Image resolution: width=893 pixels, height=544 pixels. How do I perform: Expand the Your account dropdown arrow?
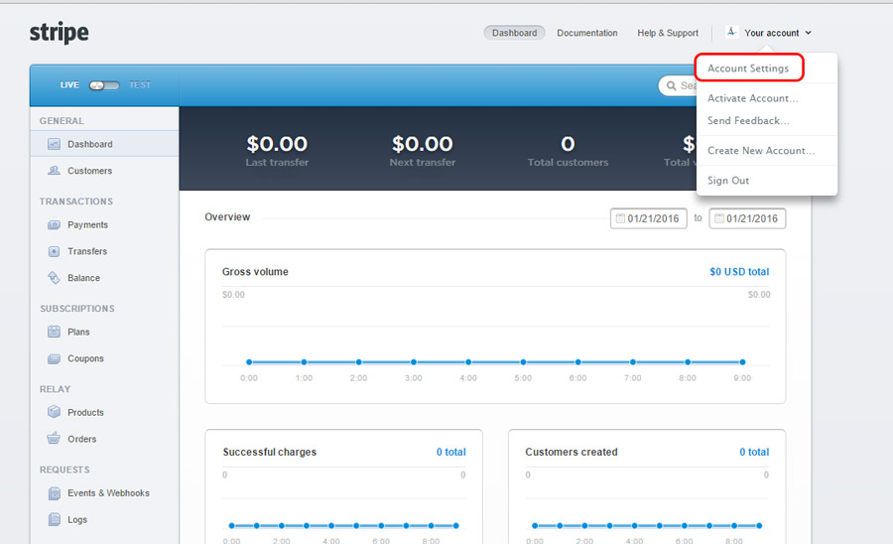(x=808, y=33)
